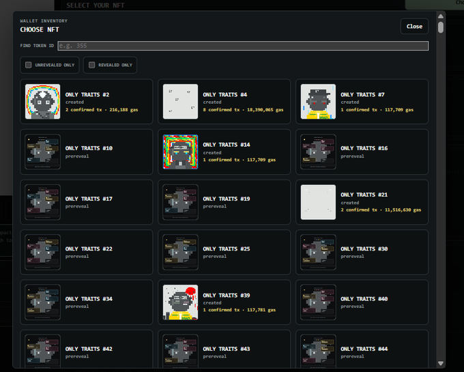Click the 'ONLY TRAITS #4' title text

point(225,95)
